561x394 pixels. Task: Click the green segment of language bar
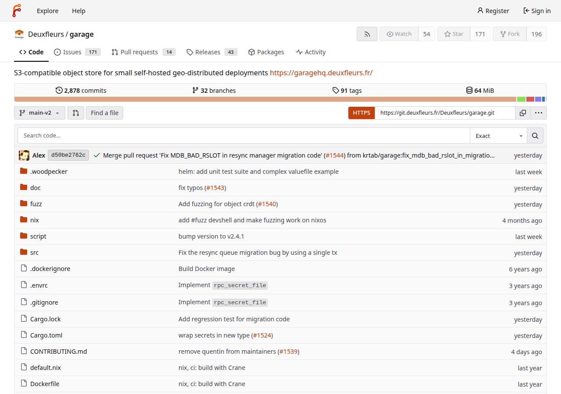(521, 99)
